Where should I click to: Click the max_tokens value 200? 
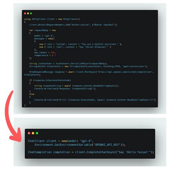53,53
